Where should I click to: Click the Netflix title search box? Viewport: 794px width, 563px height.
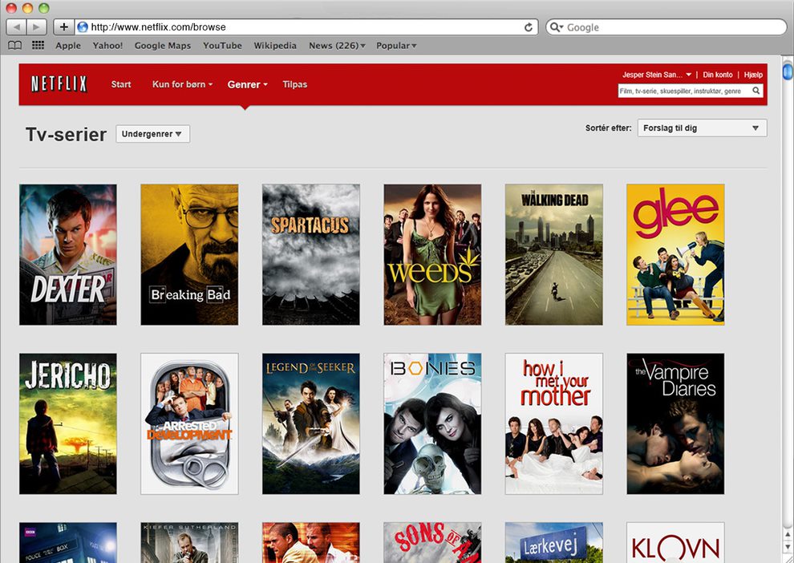coord(691,91)
